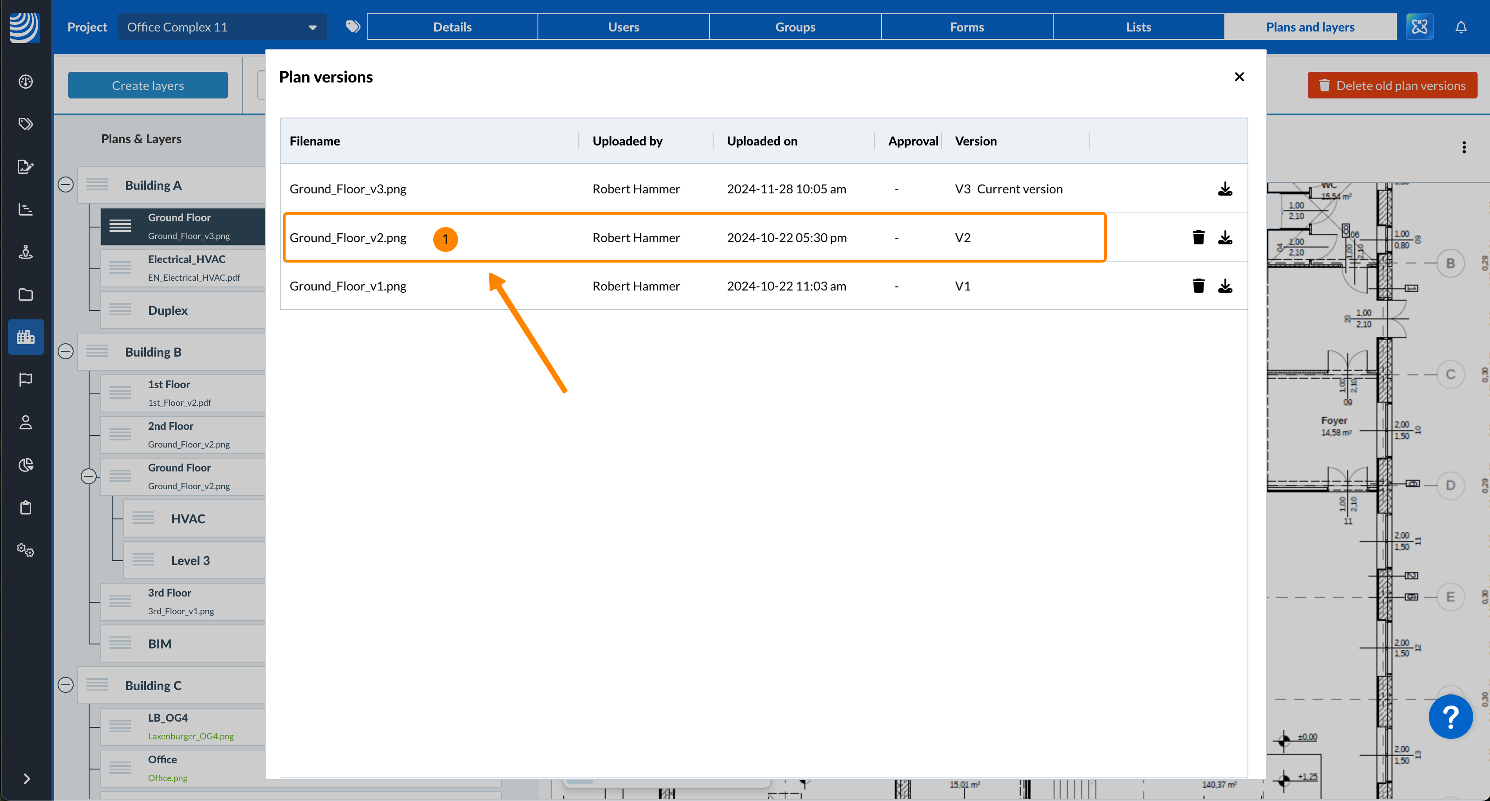Collapse the Building B group
Viewport: 1490px width, 801px height.
(x=66, y=352)
